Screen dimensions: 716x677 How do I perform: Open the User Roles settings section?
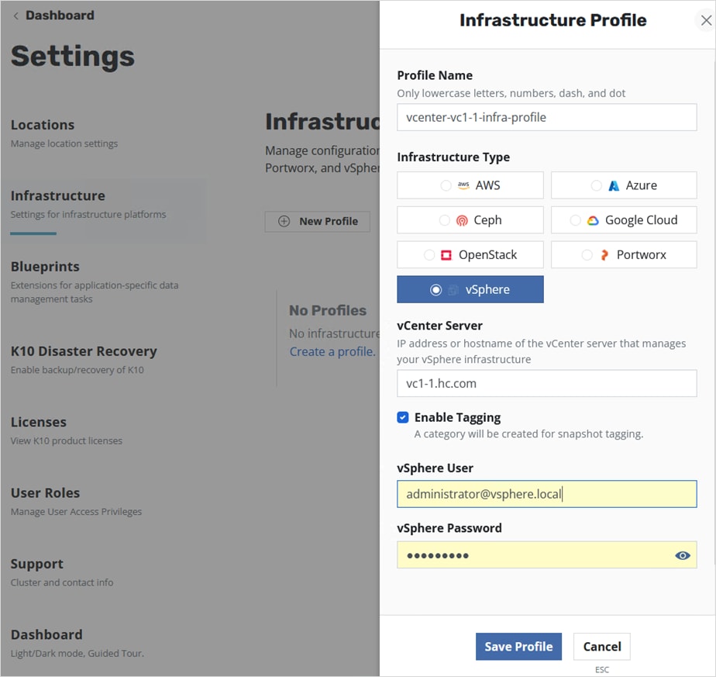76,501
